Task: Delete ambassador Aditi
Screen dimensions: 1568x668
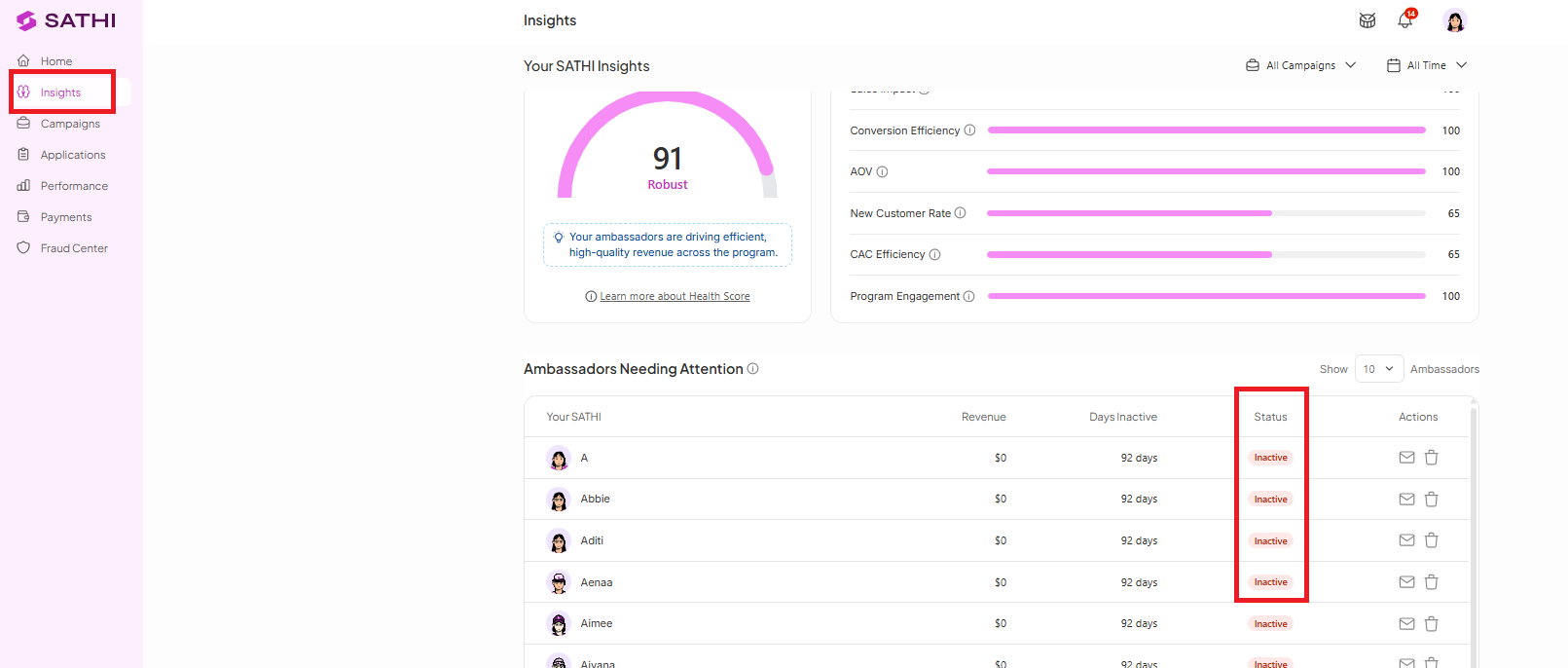Action: point(1432,540)
